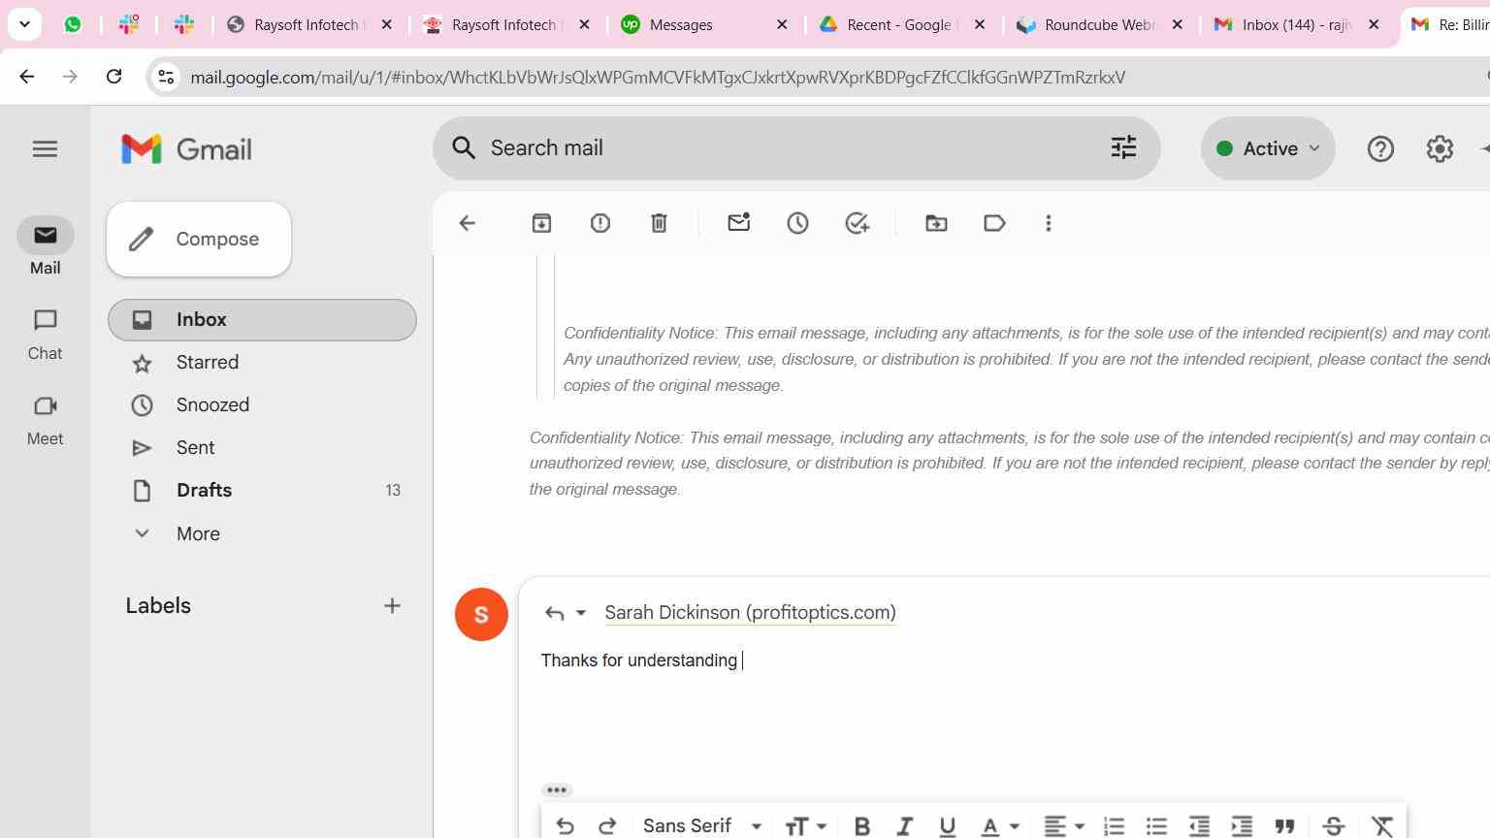Screen dimensions: 1490x838
Task: Apply a label to this email
Action: (994, 223)
